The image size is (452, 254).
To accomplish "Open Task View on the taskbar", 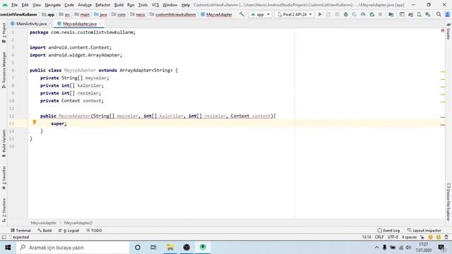I will point(153,248).
